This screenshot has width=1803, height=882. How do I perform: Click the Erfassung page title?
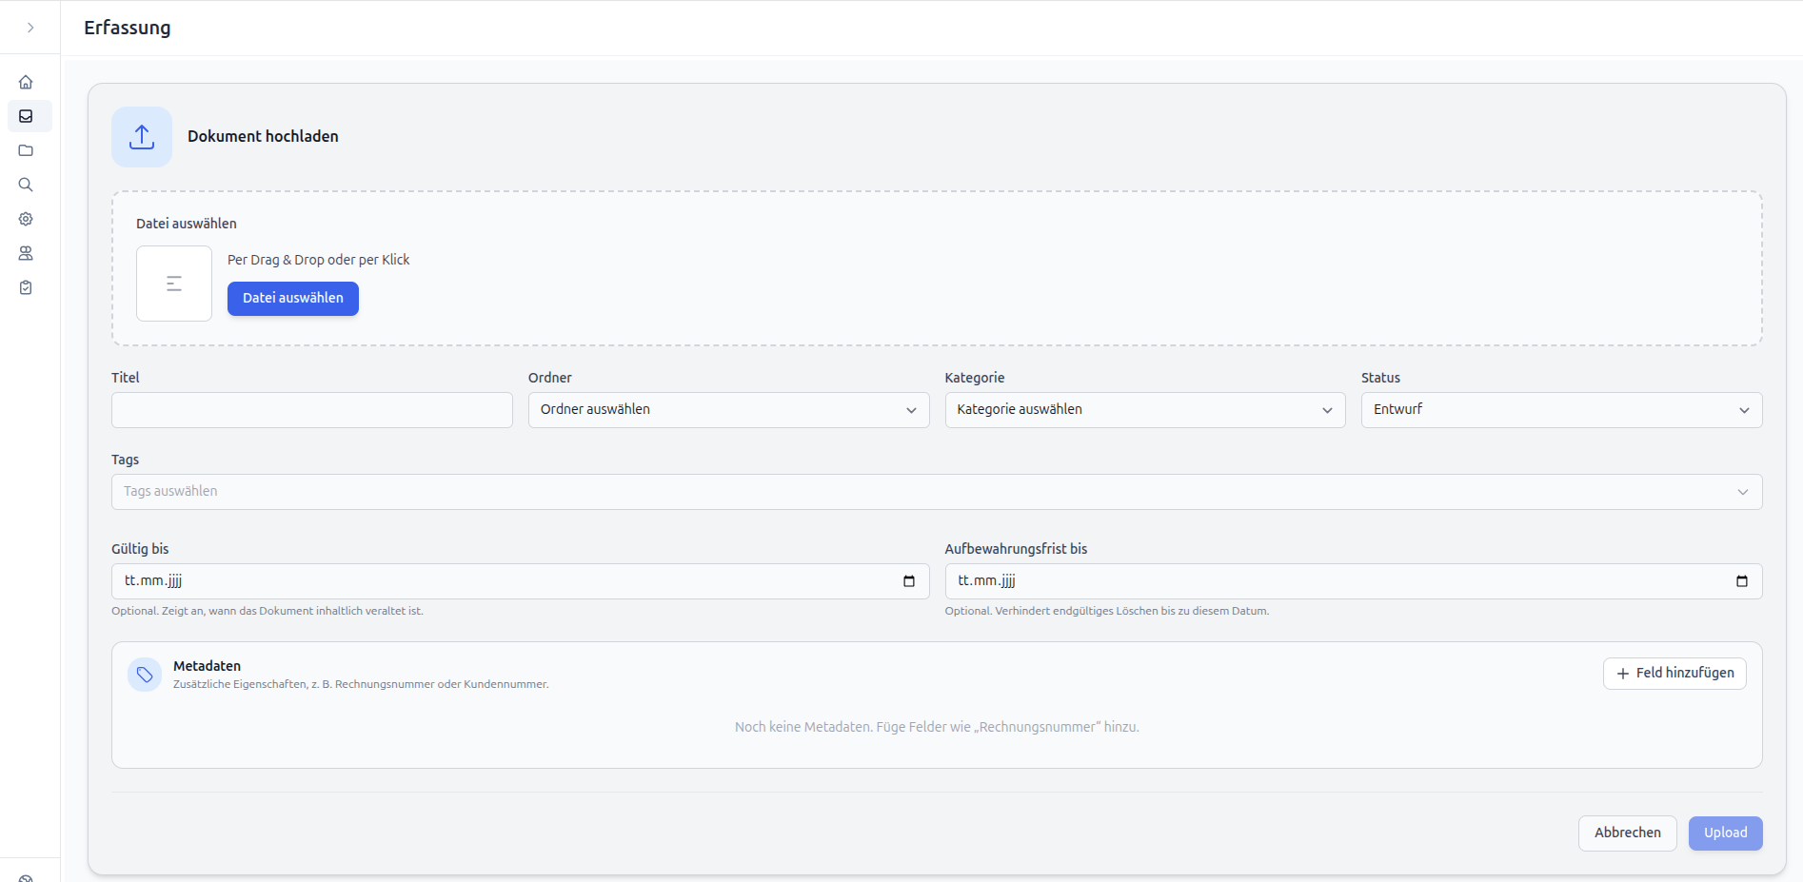point(128,28)
